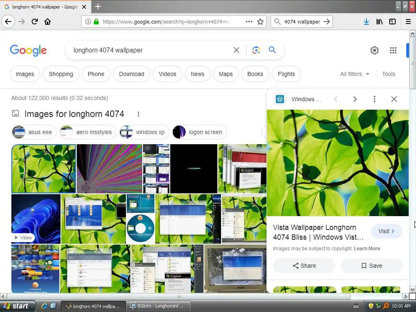The image size is (416, 312).
Task: Click the horizontal scrollbar right arrow
Action: [405, 296]
